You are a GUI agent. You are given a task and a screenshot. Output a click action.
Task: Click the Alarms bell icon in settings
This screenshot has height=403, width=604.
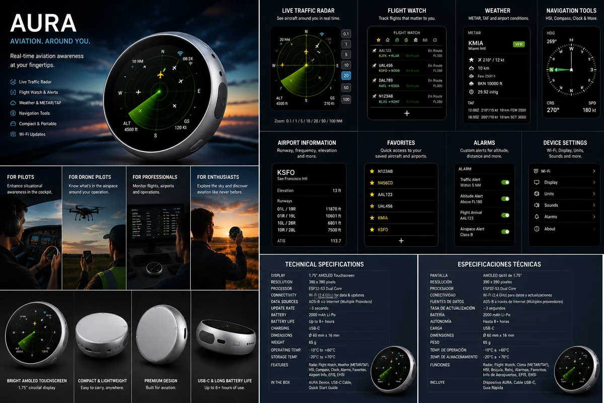pyautogui.click(x=536, y=217)
